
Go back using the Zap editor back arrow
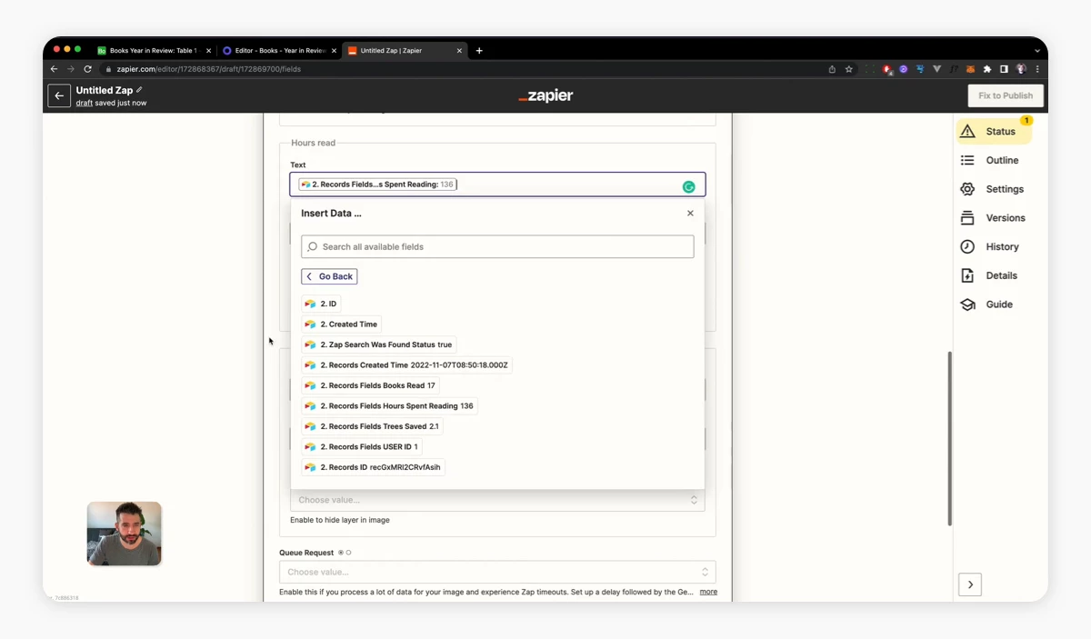[59, 95]
